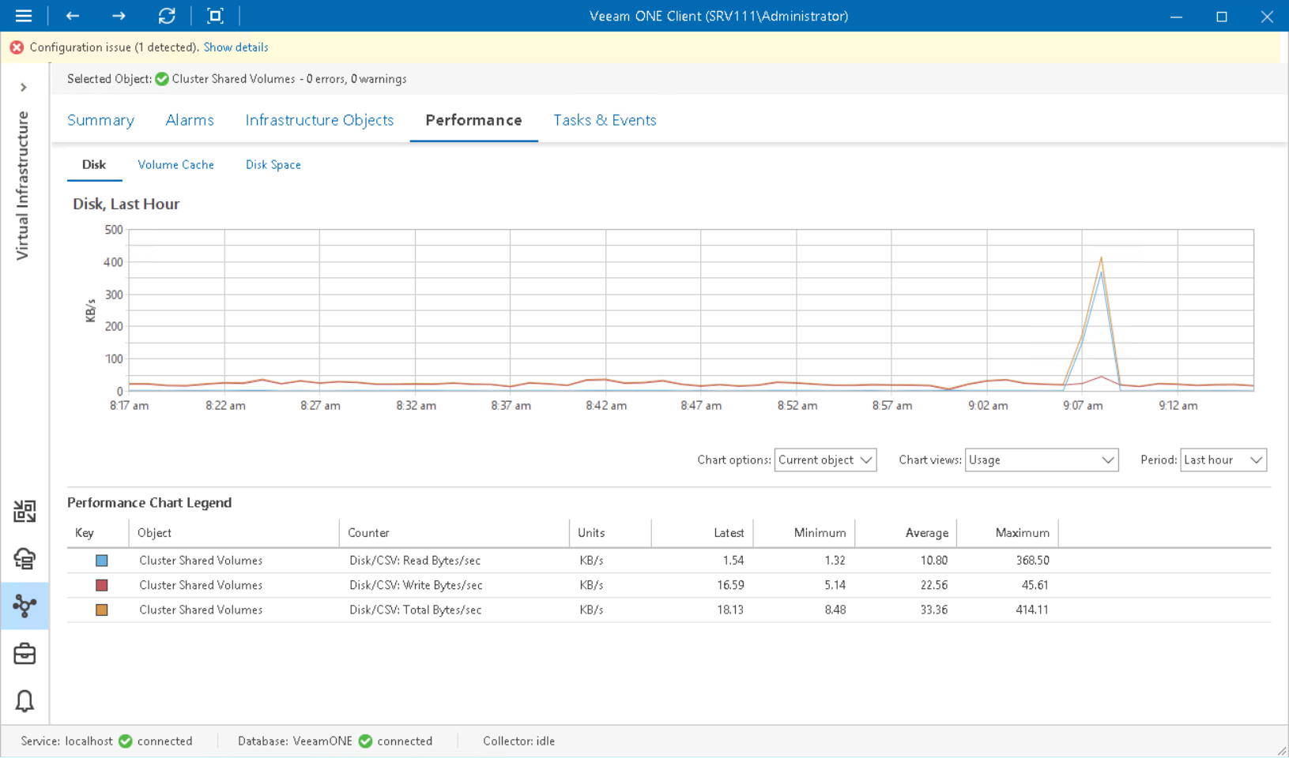
Task: Change the Period dropdown from Last hour
Action: (1223, 460)
